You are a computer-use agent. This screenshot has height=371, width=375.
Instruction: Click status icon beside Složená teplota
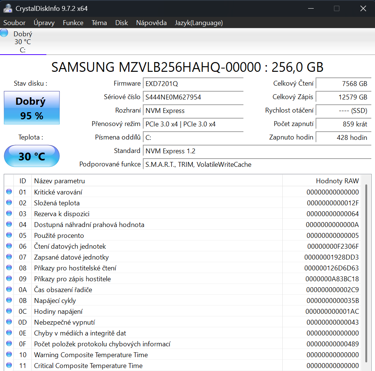click(x=9, y=203)
